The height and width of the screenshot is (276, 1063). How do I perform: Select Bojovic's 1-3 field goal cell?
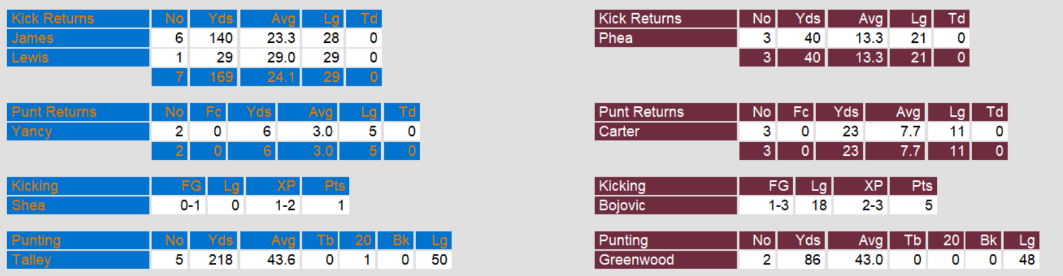(x=778, y=206)
